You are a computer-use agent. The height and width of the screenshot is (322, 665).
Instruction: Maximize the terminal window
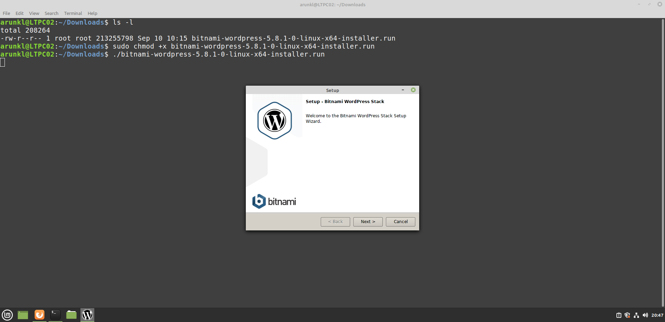(649, 4)
